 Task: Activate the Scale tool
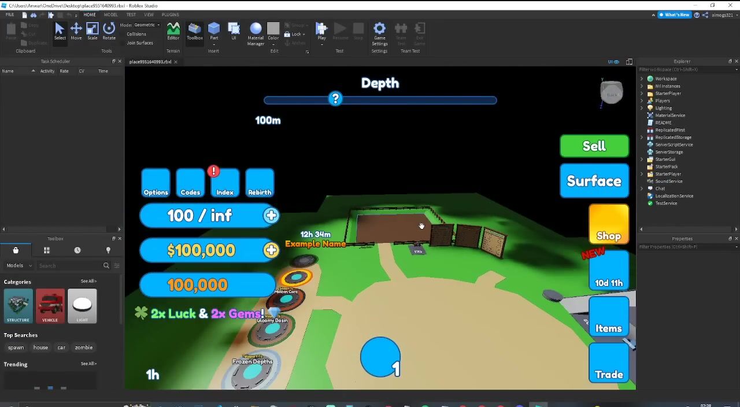[x=92, y=31]
